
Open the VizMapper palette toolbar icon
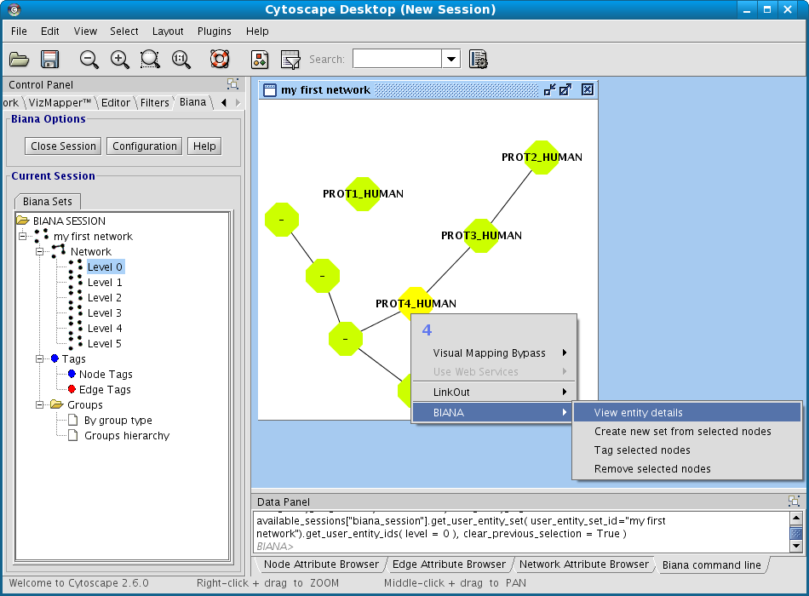pyautogui.click(x=260, y=60)
